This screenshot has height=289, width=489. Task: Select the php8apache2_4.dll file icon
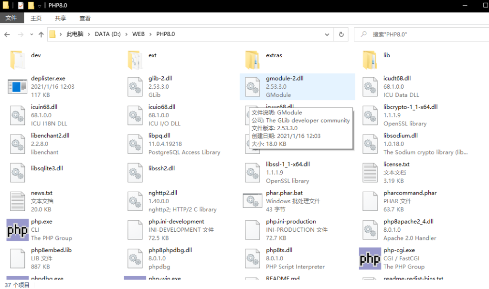pos(370,230)
